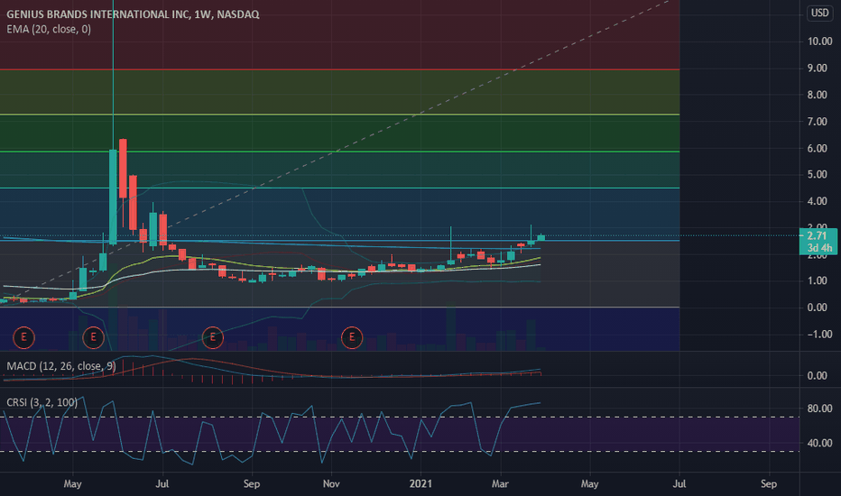Click the CRSI 40.00 scale label

(819, 444)
